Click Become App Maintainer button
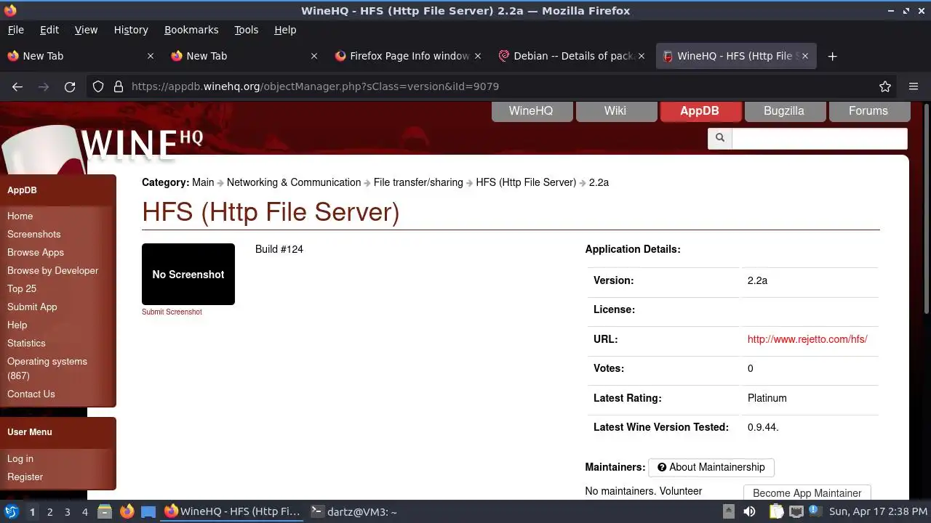The image size is (931, 523). [807, 492]
